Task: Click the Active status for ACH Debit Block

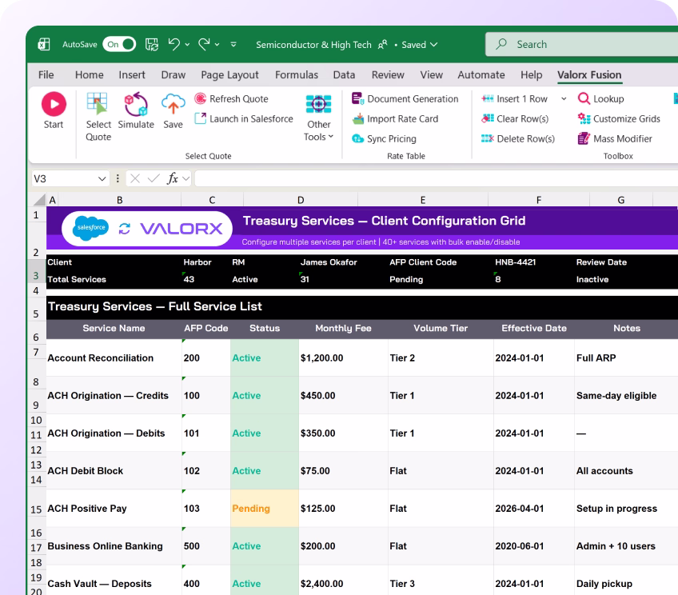Action: [264, 470]
